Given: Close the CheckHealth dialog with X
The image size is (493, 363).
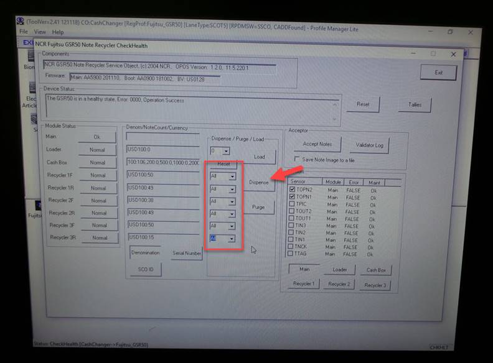Looking at the screenshot, I should tap(453, 55).
